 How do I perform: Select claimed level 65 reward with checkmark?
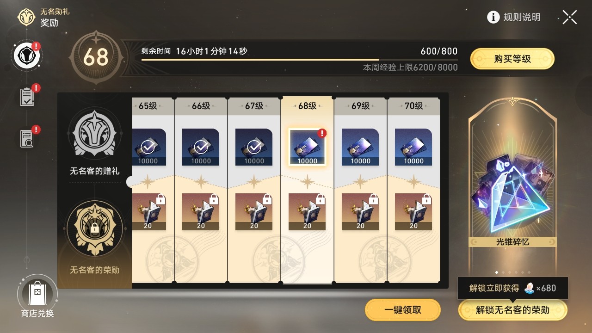pyautogui.click(x=148, y=147)
